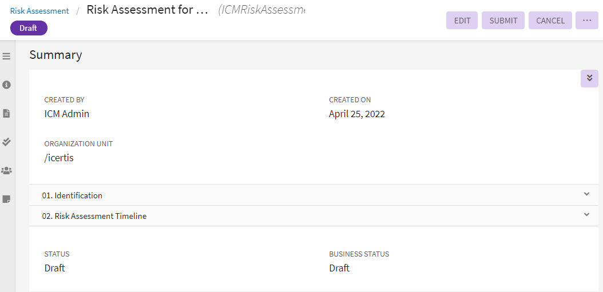The width and height of the screenshot is (603, 292).
Task: Collapse Summary with the double-chevron button
Action: click(x=589, y=78)
